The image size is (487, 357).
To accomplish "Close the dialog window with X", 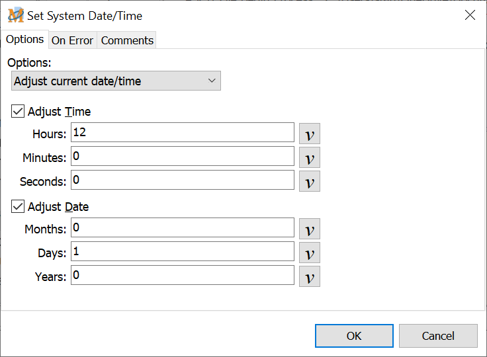I will point(470,15).
